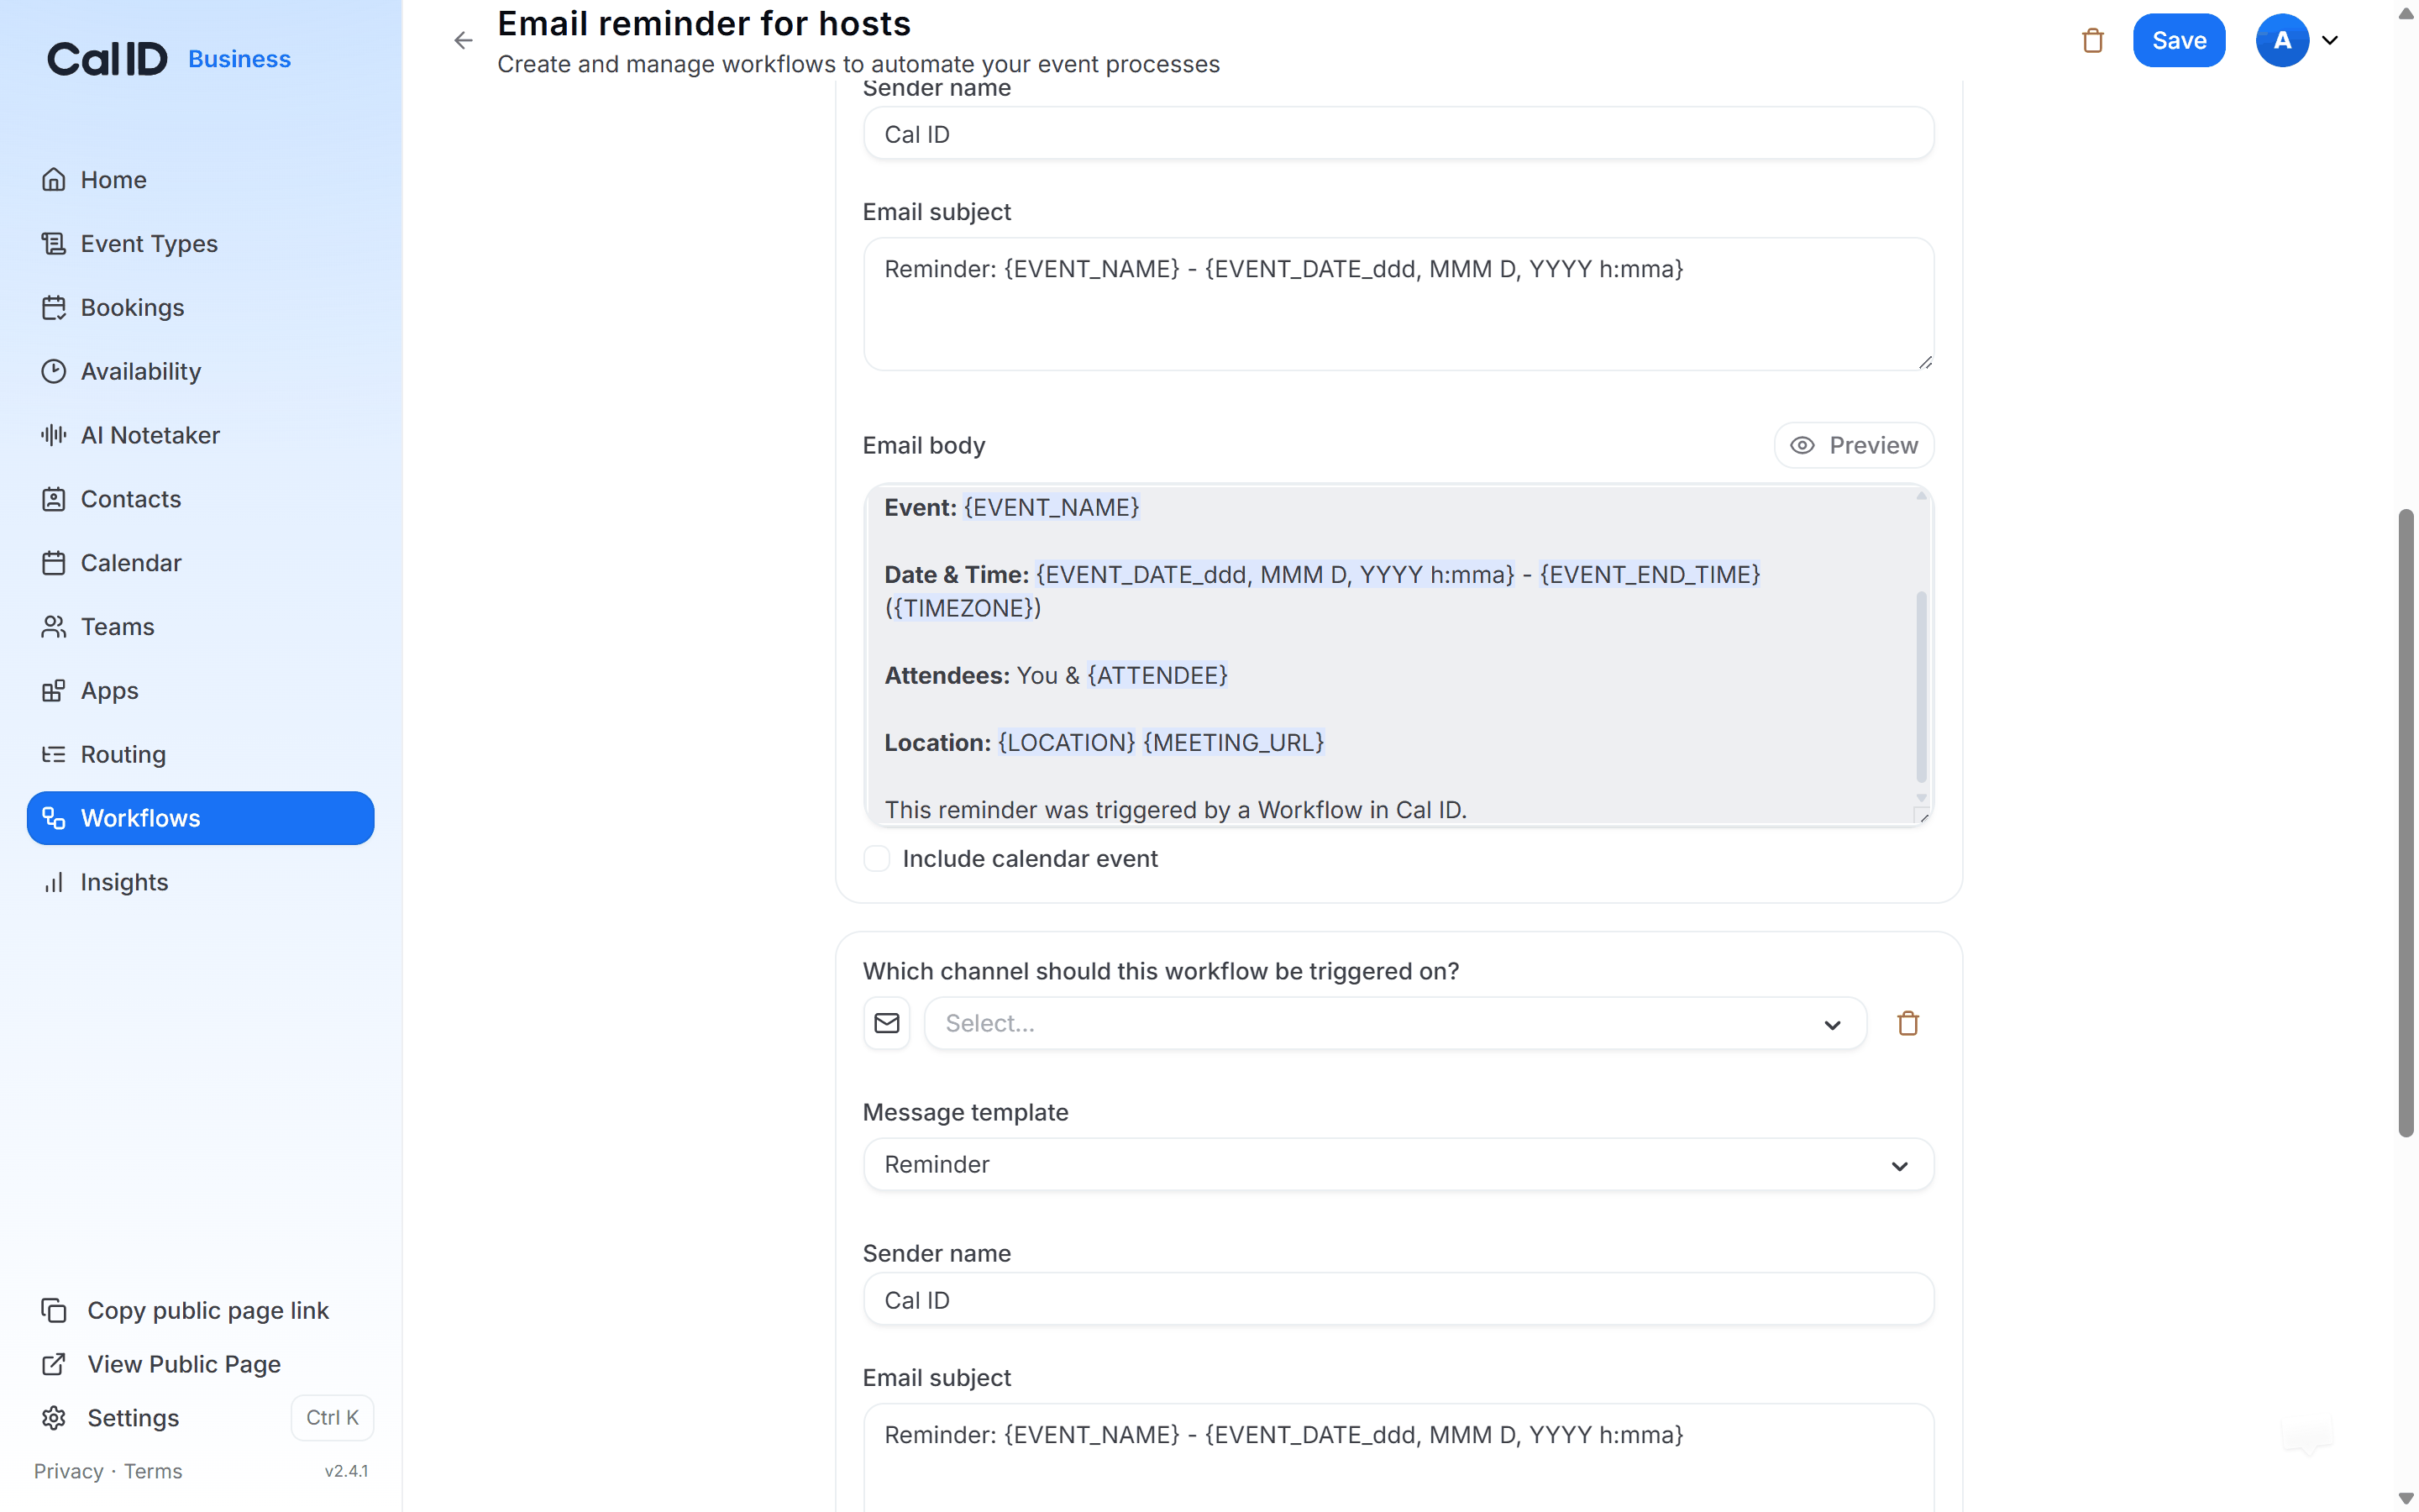Click the {MEETING_URL} variable in body
The height and width of the screenshot is (1512, 2419).
1234,742
